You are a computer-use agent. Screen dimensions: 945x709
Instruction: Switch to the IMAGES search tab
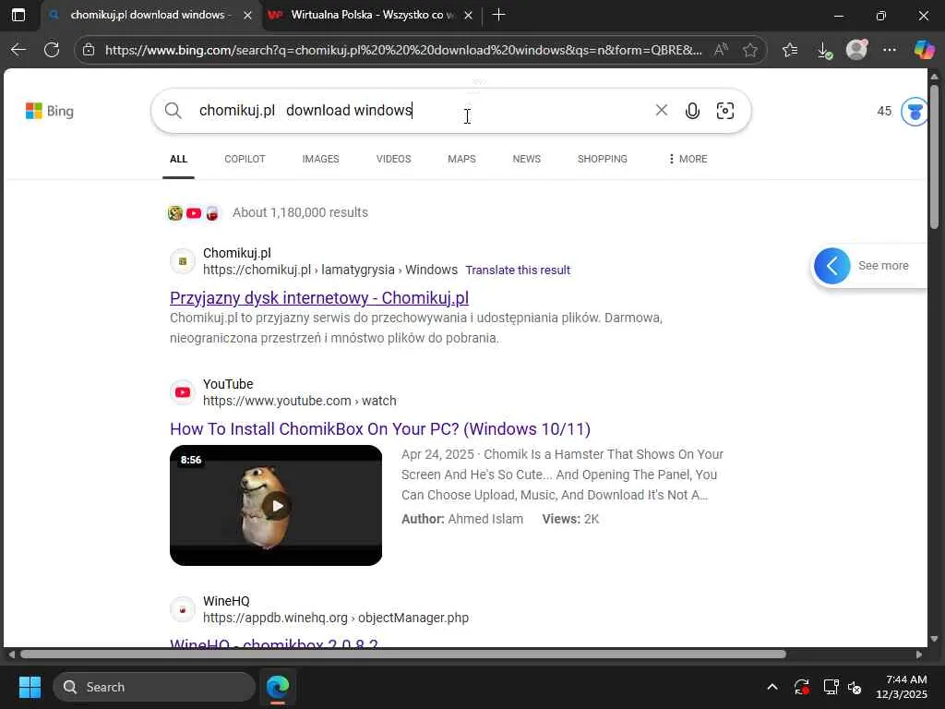(x=320, y=159)
